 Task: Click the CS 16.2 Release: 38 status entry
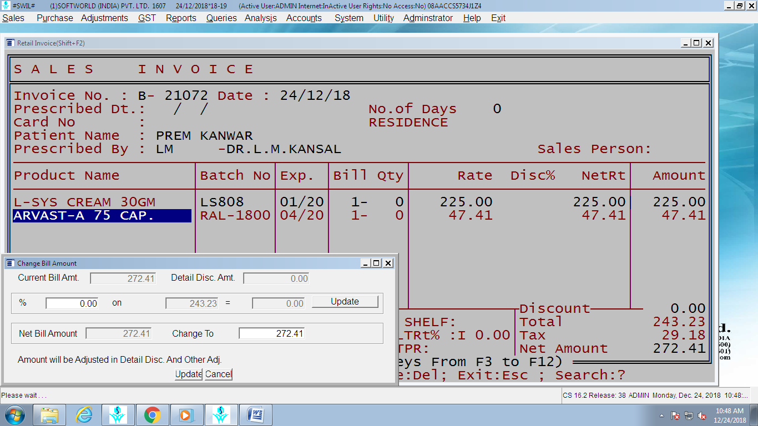595,395
